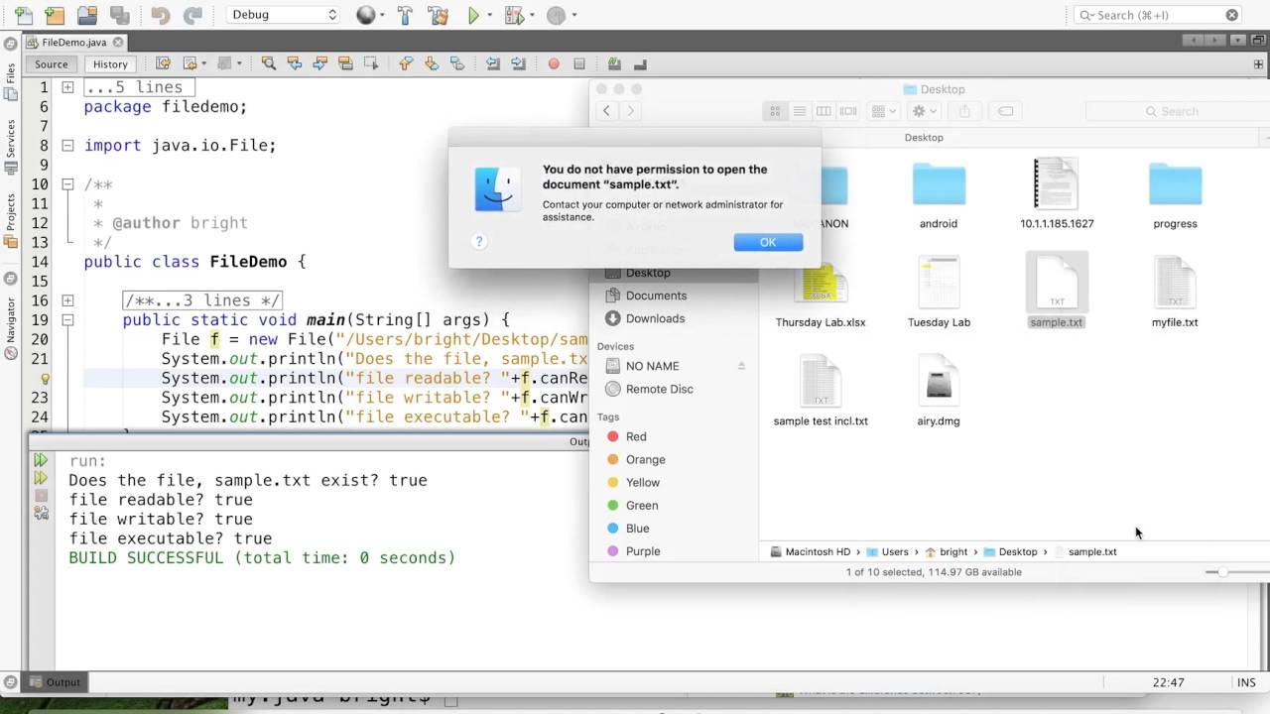Collapse the import fold at line 8

(x=67, y=145)
